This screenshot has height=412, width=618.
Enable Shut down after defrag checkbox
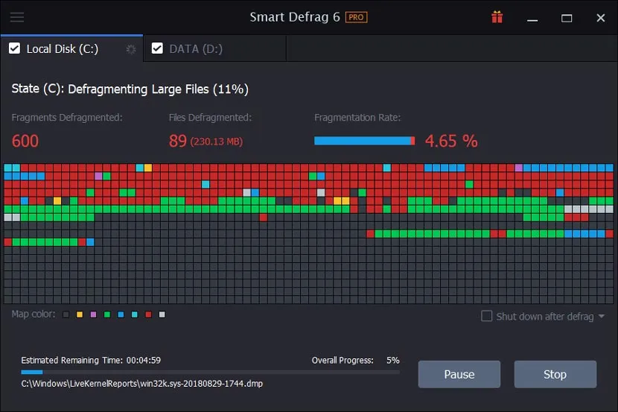click(x=486, y=316)
